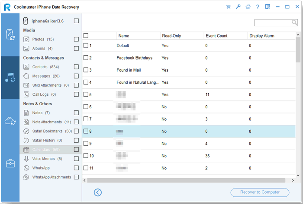
Task: Open the feedback note icon
Action: 268,7
